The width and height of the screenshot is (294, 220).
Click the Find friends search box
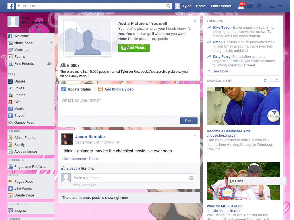coord(91,6)
